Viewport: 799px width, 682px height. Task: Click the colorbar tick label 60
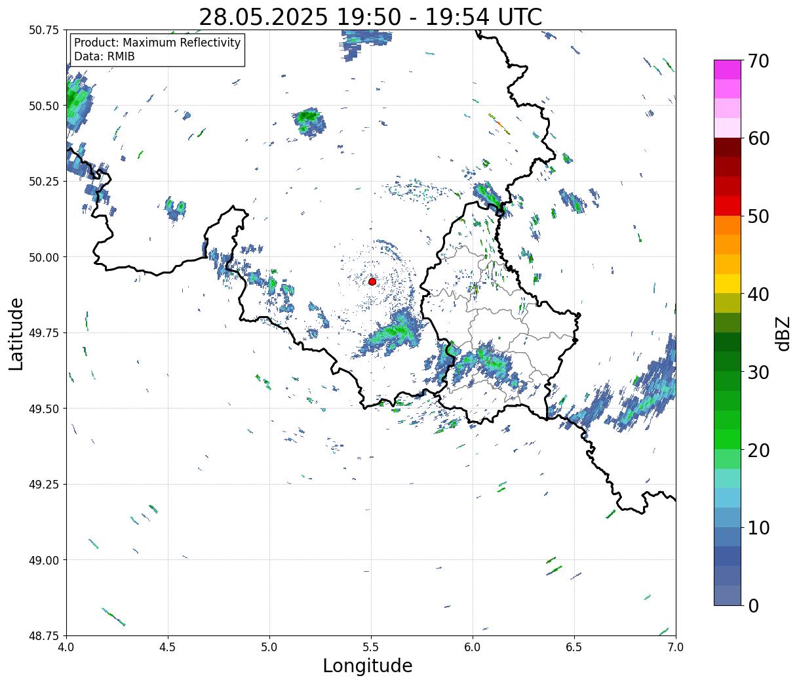(x=758, y=138)
